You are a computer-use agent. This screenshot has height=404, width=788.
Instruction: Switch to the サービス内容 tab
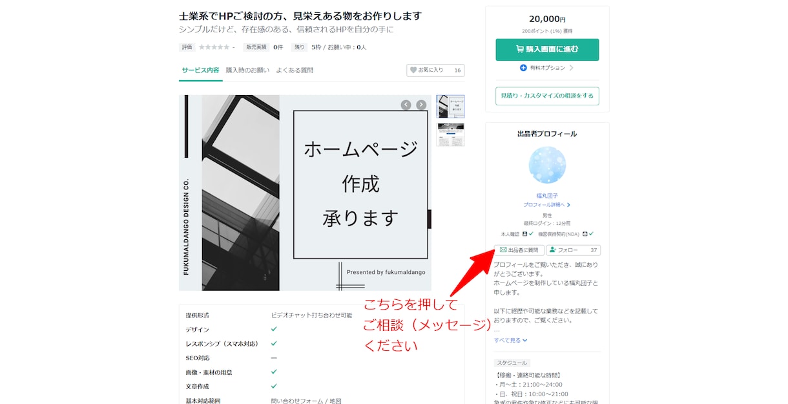click(x=200, y=70)
